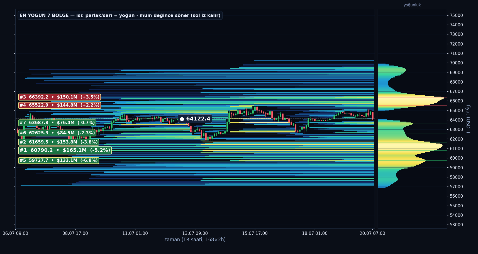478x254 pixels.
Task: Click the 75000 price tick
Action: click(457, 15)
